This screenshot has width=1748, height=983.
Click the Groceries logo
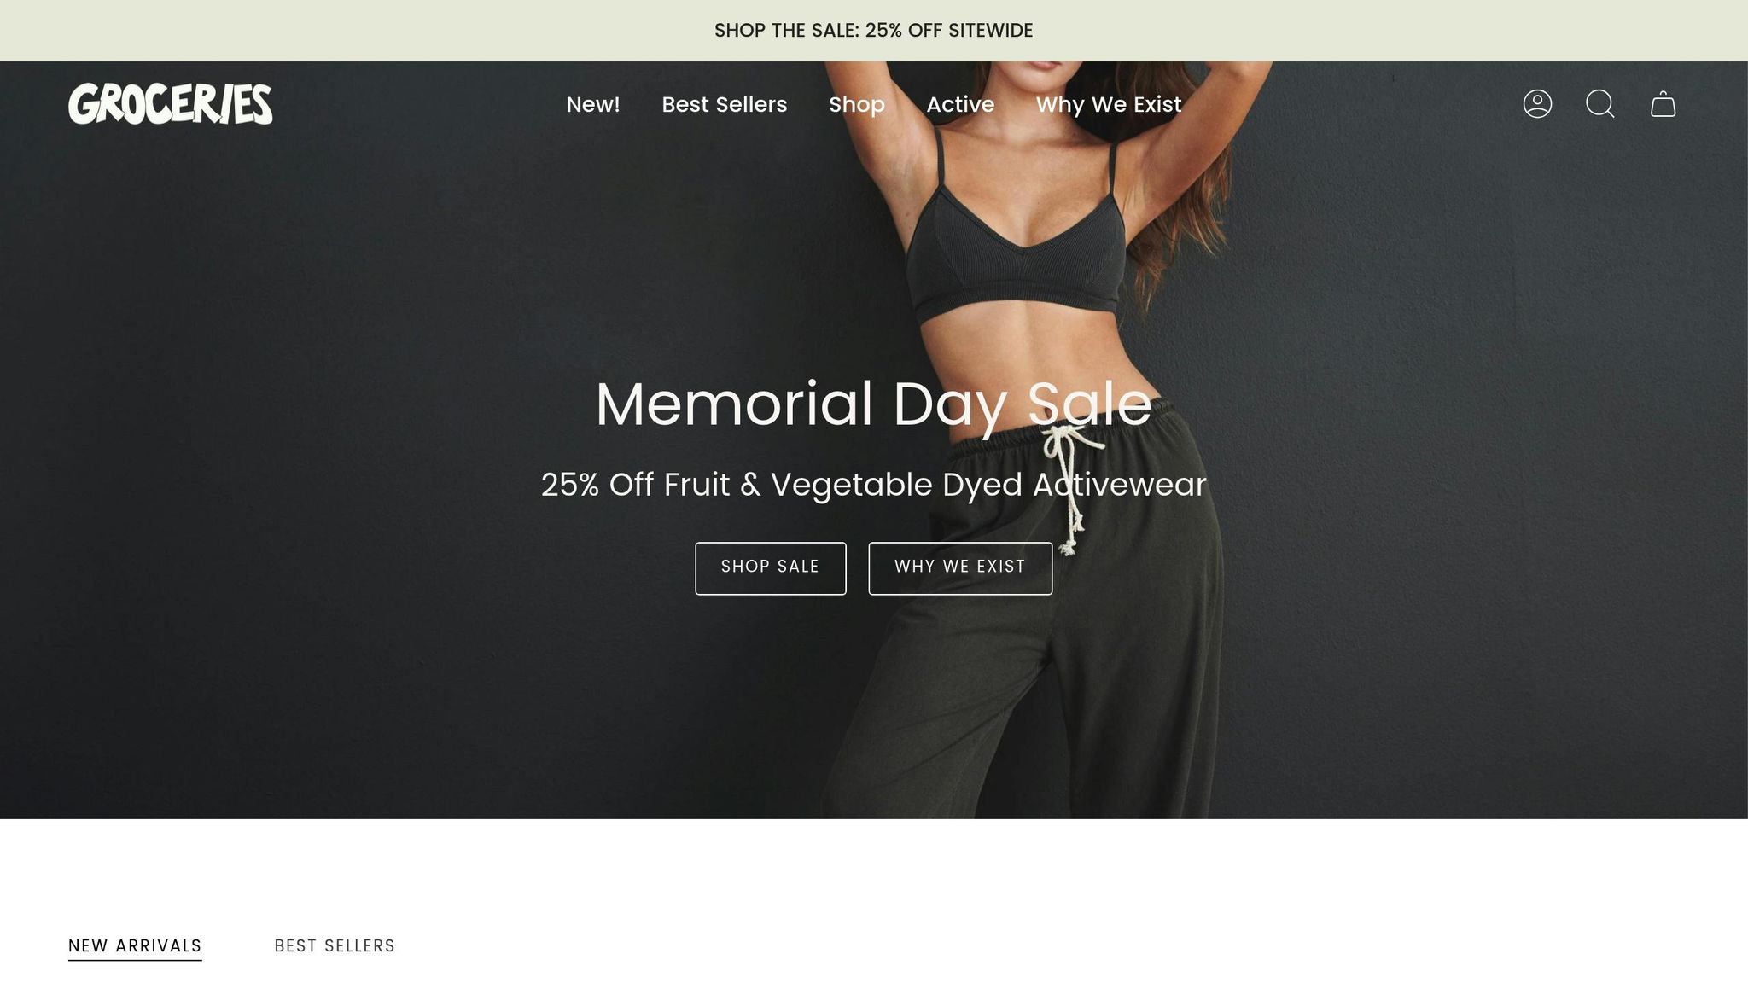pyautogui.click(x=171, y=104)
